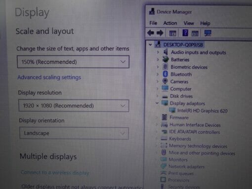Select the Network adapters label
252x189 pixels.
click(186, 166)
